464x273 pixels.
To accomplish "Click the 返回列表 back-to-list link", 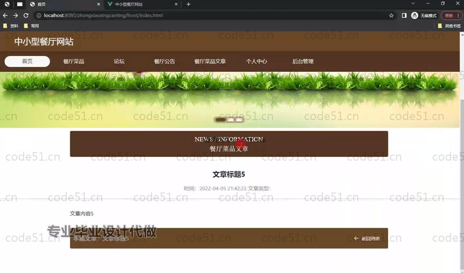I will (367, 239).
